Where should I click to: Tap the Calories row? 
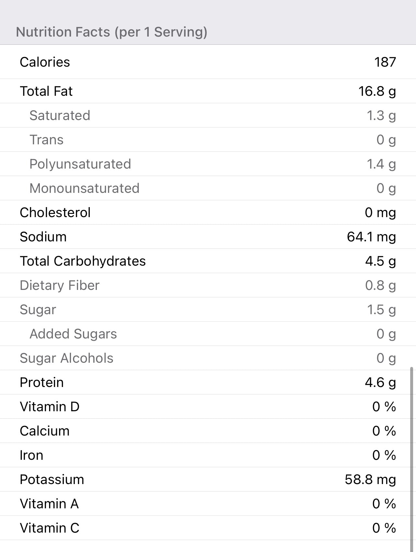pyautogui.click(x=207, y=62)
